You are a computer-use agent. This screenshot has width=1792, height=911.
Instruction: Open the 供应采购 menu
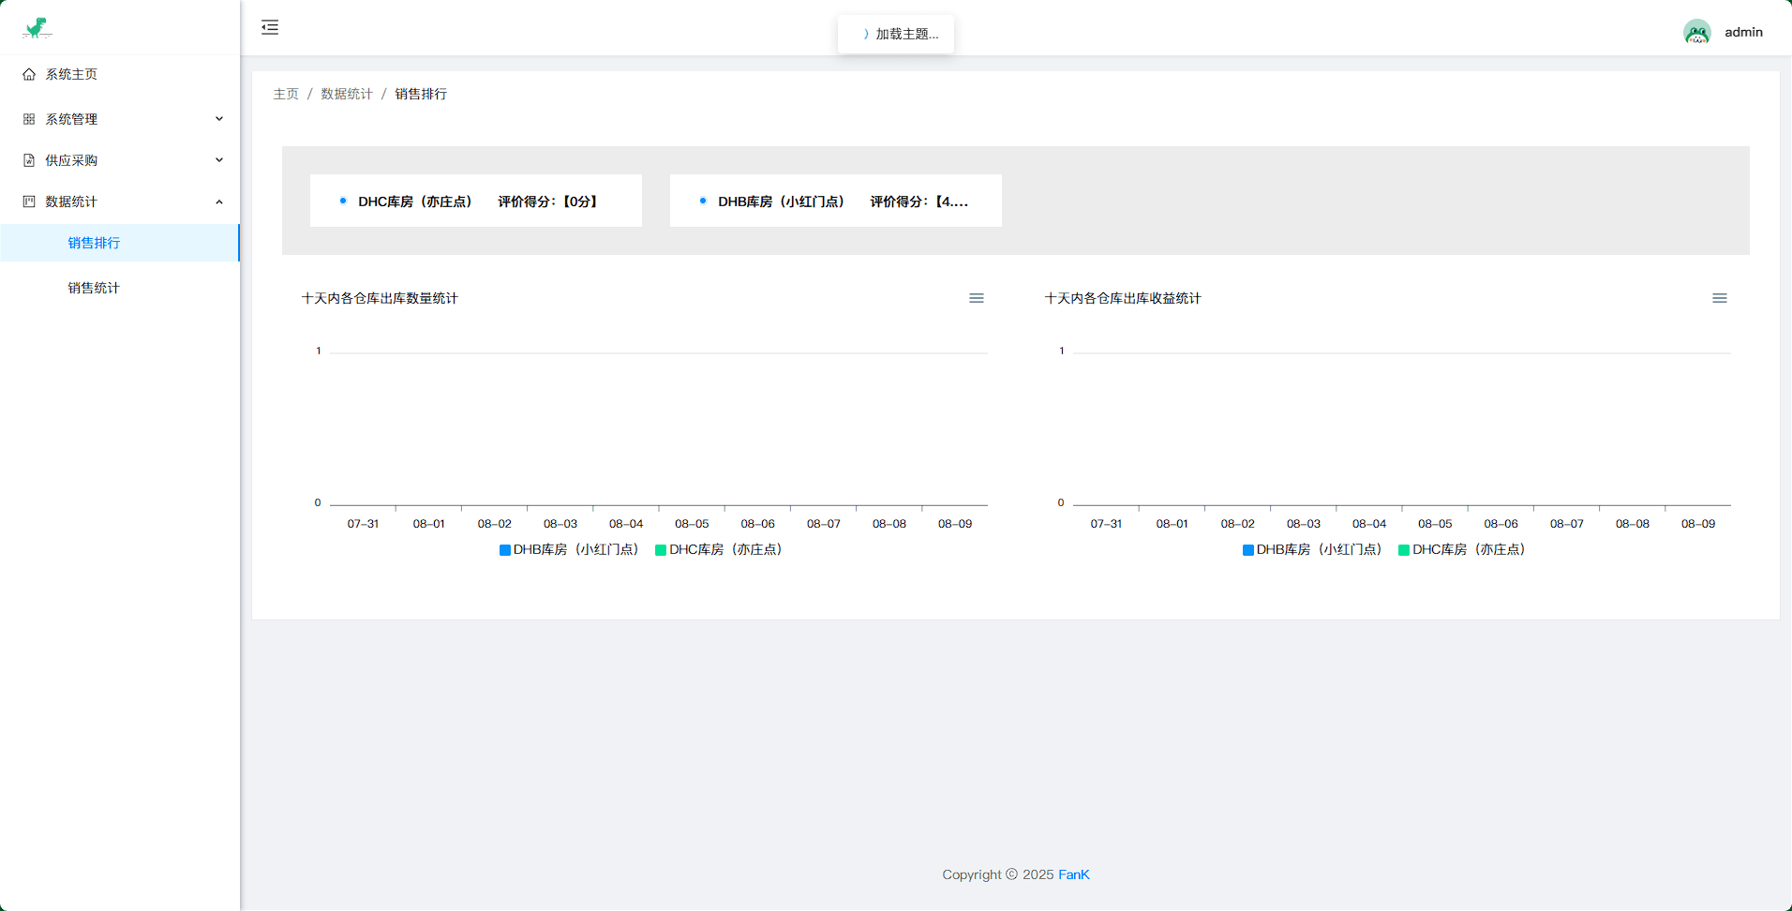point(120,160)
